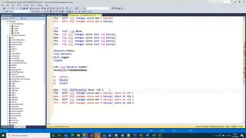This screenshot has height=138, width=246.
Task: Select the msdb database in tree
Action: point(16,31)
